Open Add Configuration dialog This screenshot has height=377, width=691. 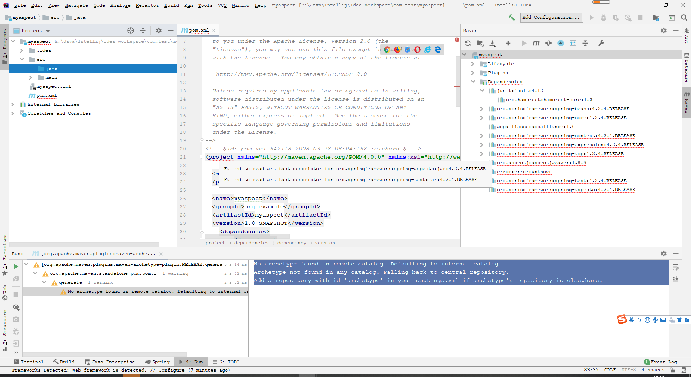pyautogui.click(x=551, y=17)
